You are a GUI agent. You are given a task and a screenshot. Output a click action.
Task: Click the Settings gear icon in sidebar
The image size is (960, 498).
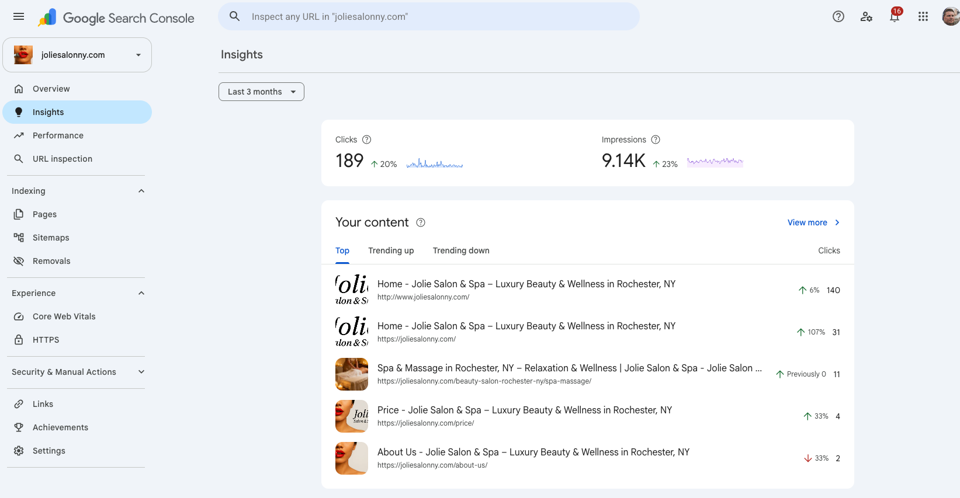pos(19,451)
